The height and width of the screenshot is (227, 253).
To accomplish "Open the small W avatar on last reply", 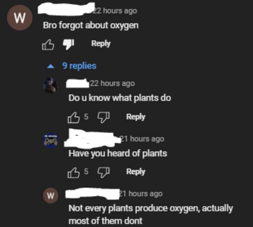I will (51, 196).
